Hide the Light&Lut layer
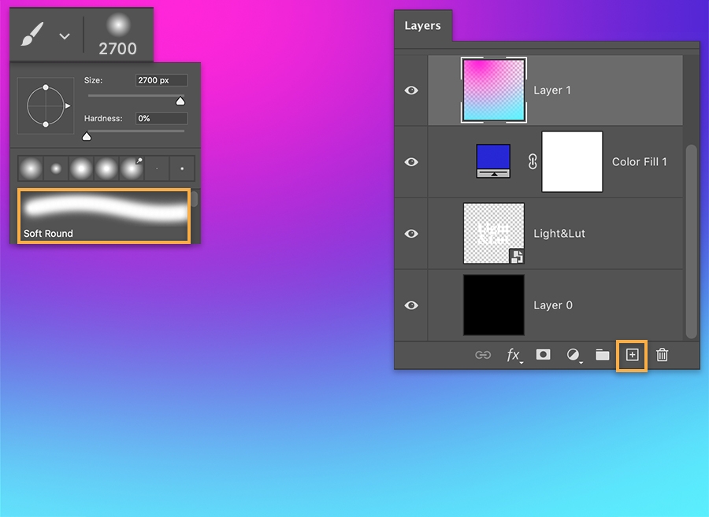This screenshot has height=517, width=709. (x=410, y=233)
